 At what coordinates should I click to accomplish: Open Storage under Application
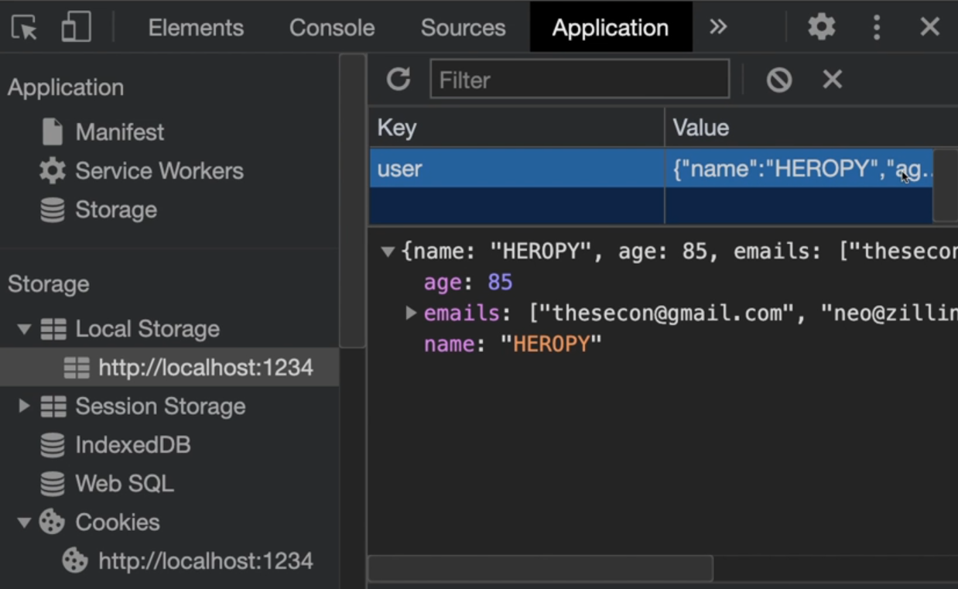click(x=116, y=210)
